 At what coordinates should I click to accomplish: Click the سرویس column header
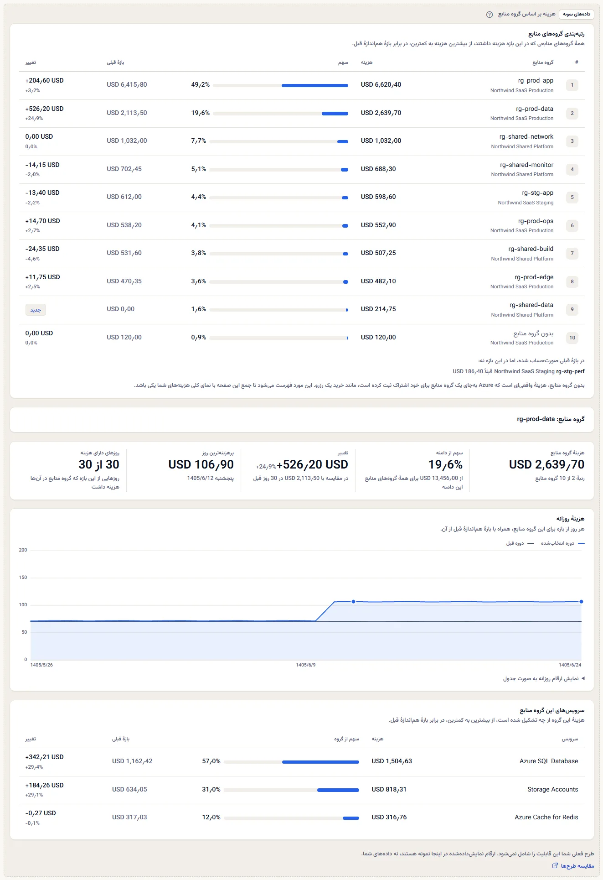pyautogui.click(x=570, y=739)
